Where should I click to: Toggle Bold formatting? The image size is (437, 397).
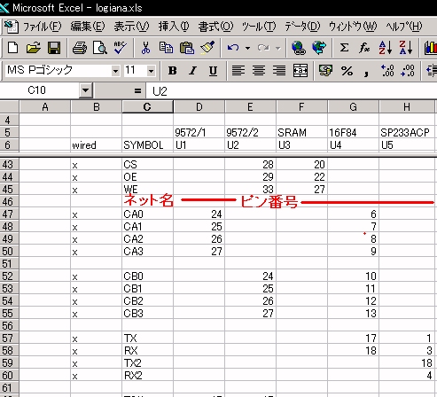(173, 71)
